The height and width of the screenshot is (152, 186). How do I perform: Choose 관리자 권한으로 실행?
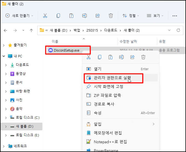click(121, 78)
